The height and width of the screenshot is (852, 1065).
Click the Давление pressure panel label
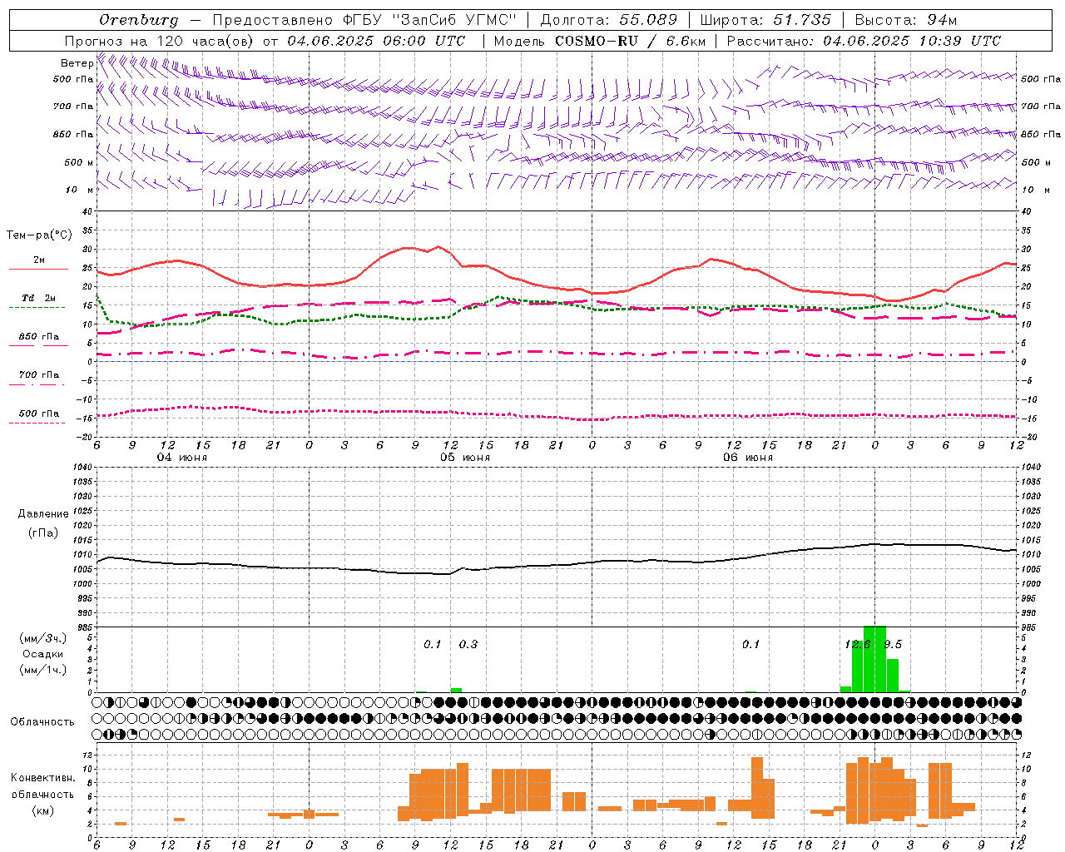[x=43, y=514]
